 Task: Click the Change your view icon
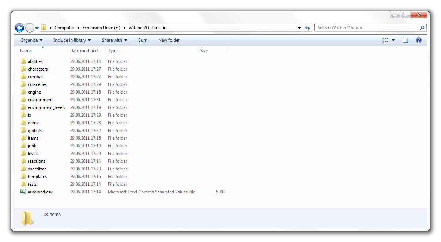(x=385, y=40)
